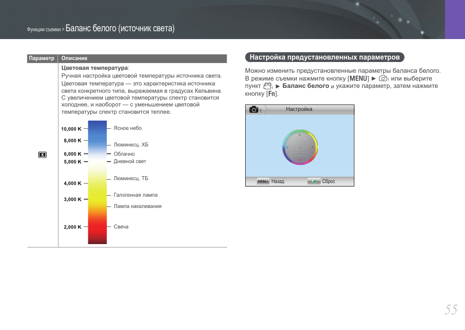Click the camera icon in instruction text
The width and height of the screenshot is (465, 330).
tap(384, 79)
